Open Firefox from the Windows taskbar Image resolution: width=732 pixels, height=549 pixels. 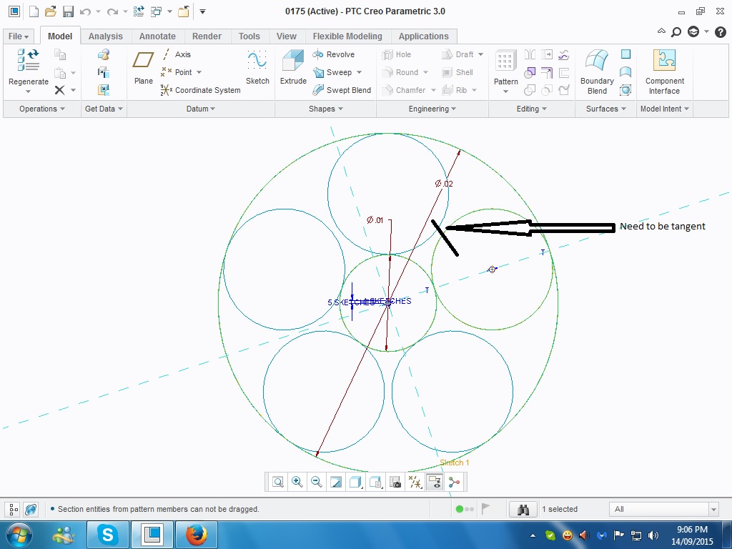(197, 535)
